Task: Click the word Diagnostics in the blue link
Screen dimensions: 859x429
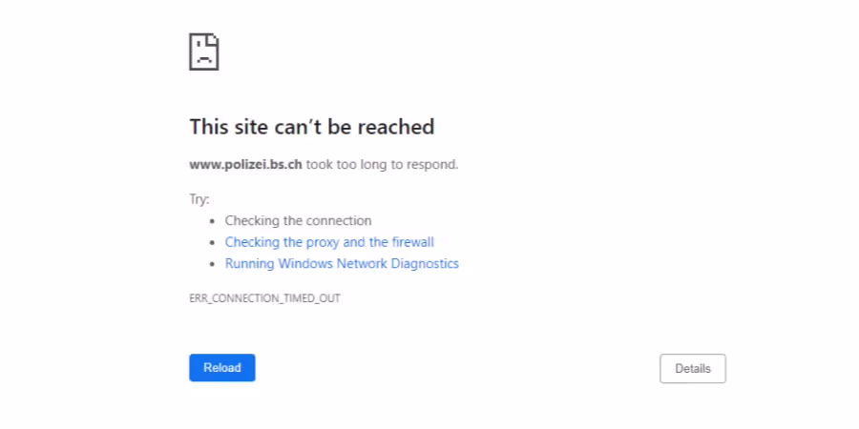Action: [x=425, y=264]
